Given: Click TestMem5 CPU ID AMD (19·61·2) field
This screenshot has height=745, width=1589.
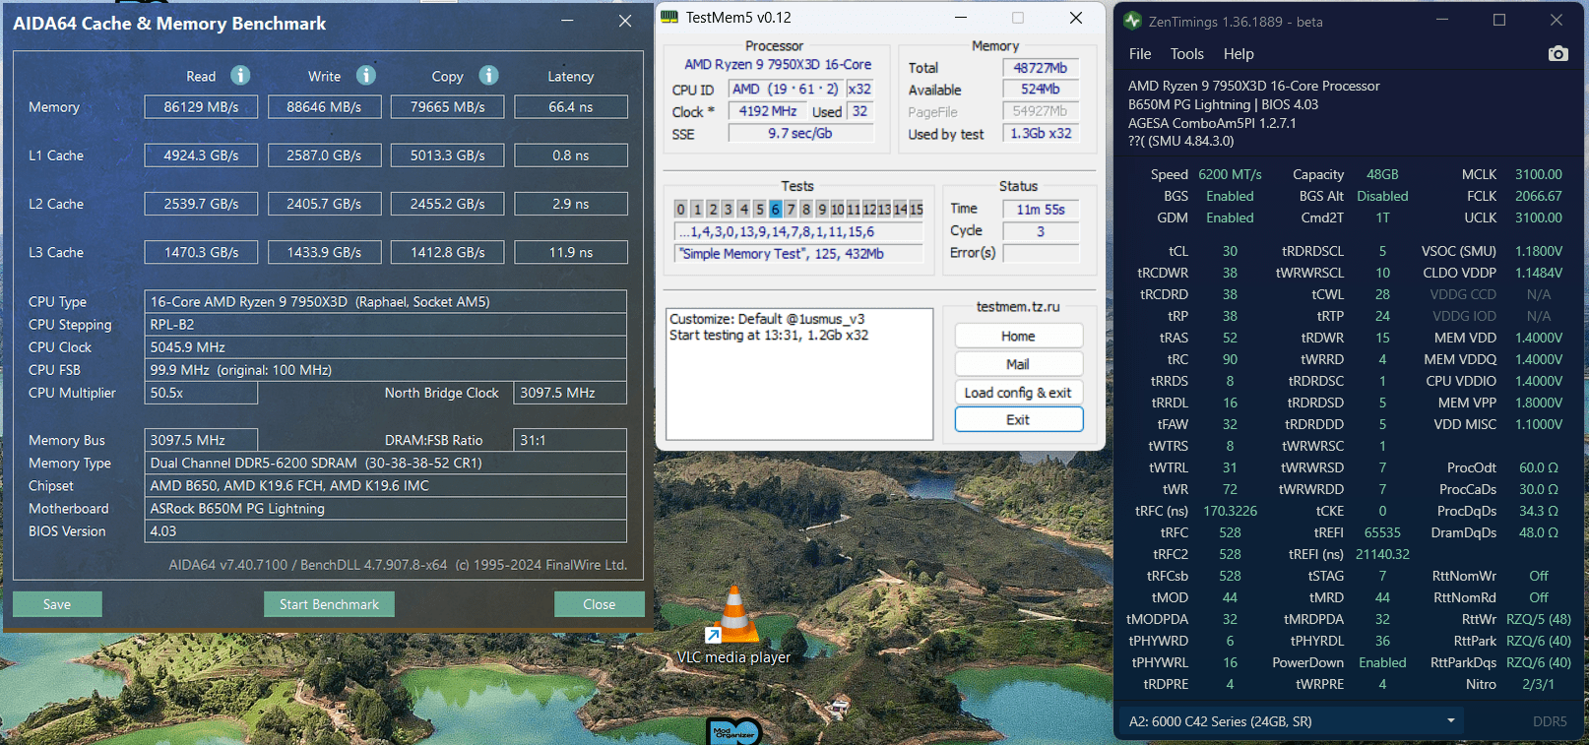Looking at the screenshot, I should coord(785,89).
